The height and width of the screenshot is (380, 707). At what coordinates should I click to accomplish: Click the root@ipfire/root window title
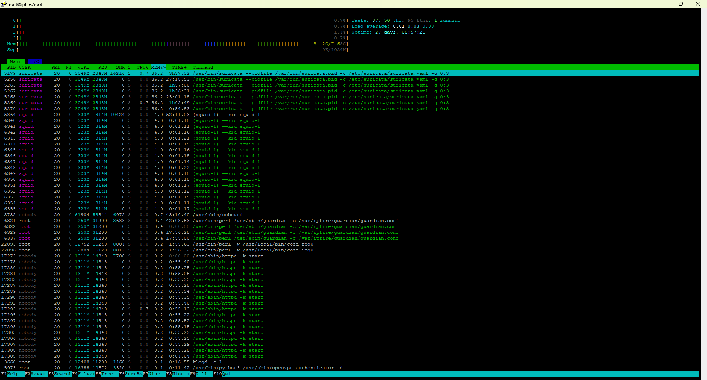click(25, 4)
